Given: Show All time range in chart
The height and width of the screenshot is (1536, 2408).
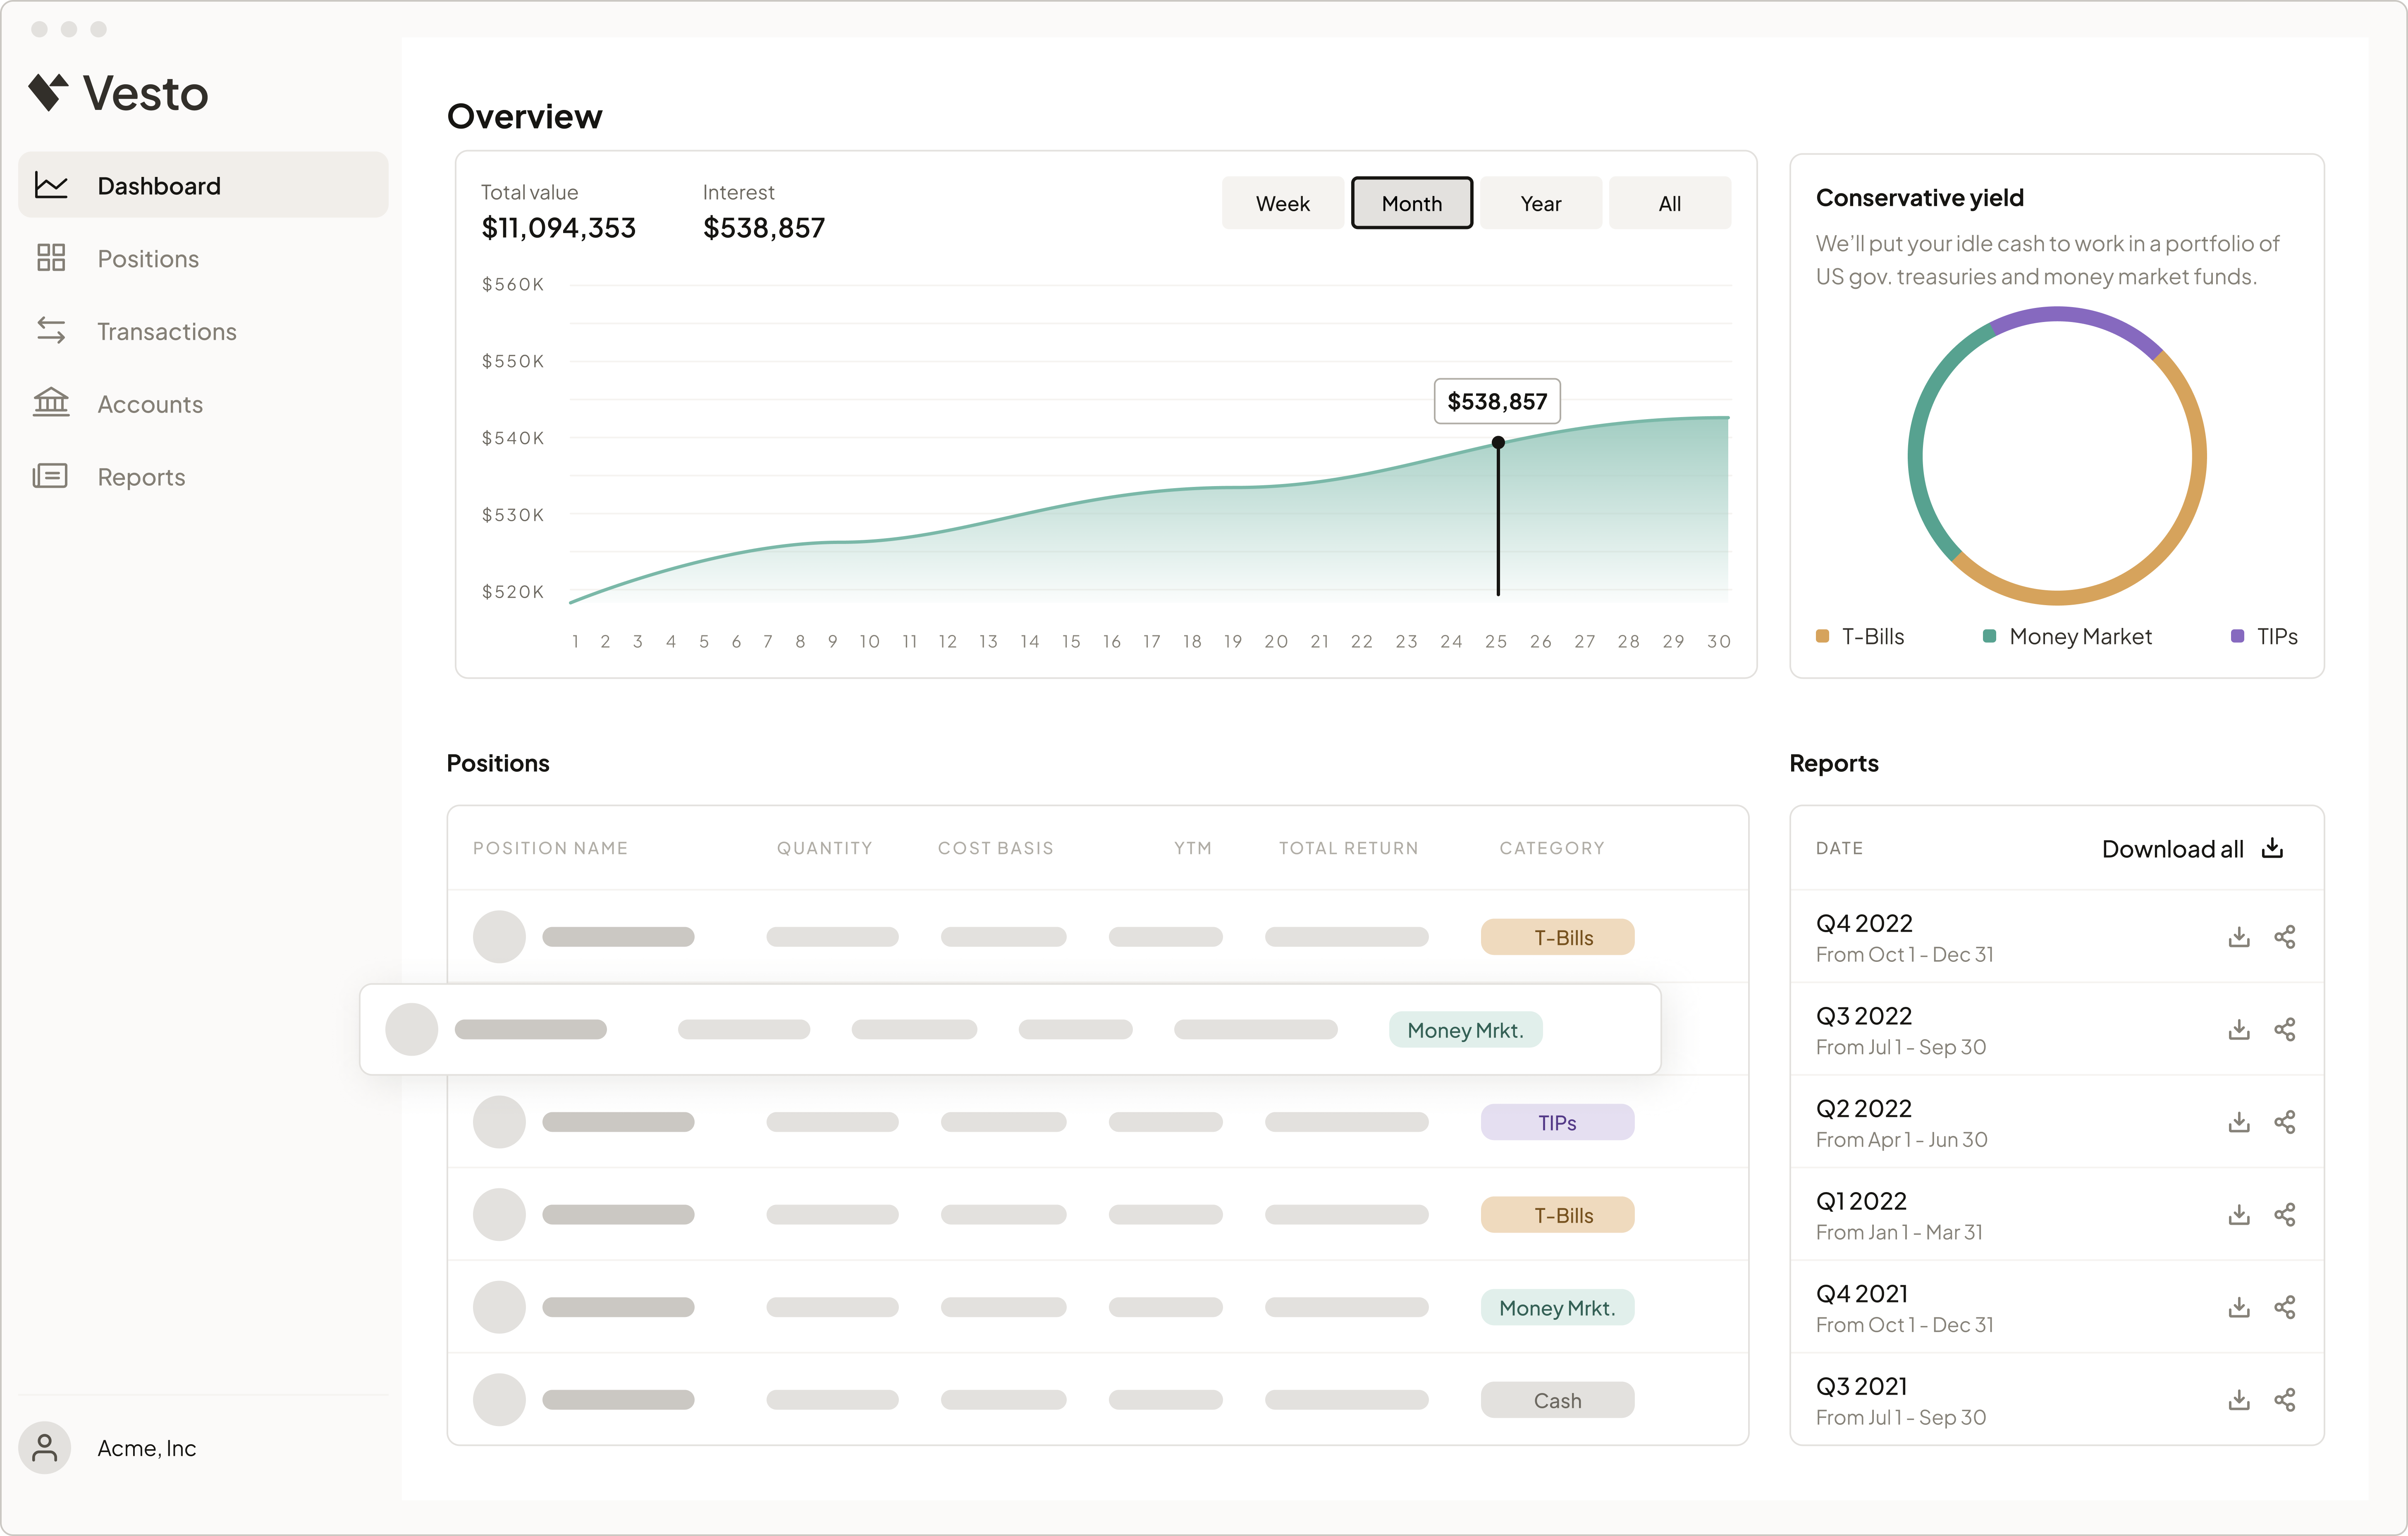Looking at the screenshot, I should (x=1669, y=203).
